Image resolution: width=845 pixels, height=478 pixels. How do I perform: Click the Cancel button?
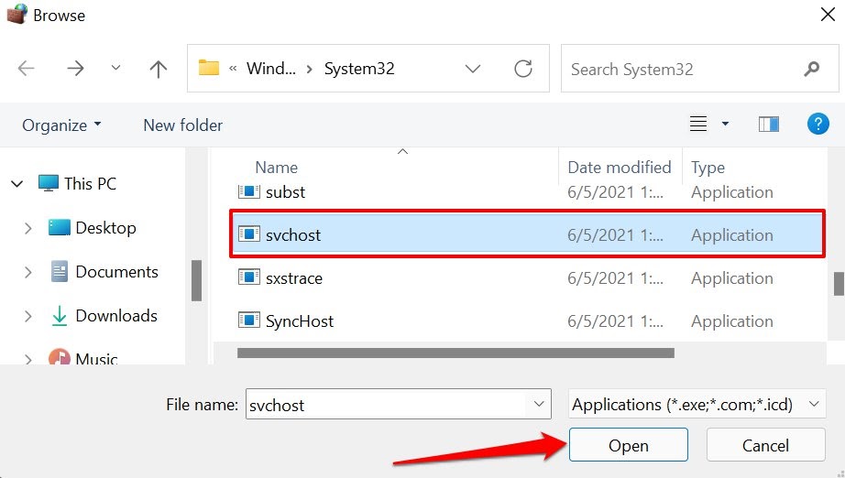pos(765,446)
